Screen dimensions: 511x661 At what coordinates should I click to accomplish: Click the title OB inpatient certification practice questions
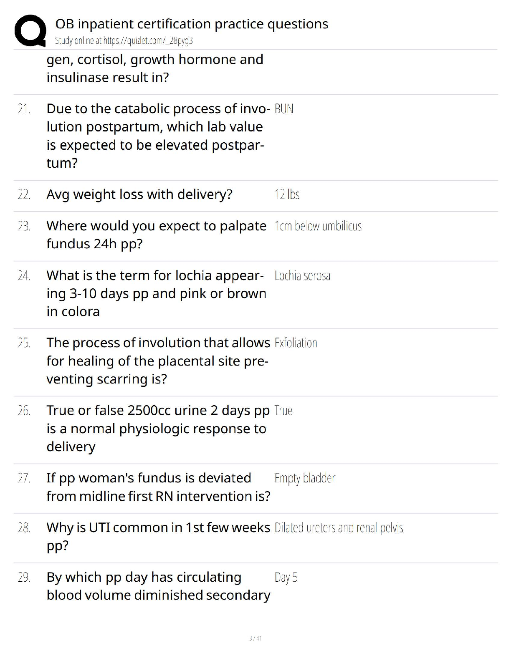[x=192, y=24]
